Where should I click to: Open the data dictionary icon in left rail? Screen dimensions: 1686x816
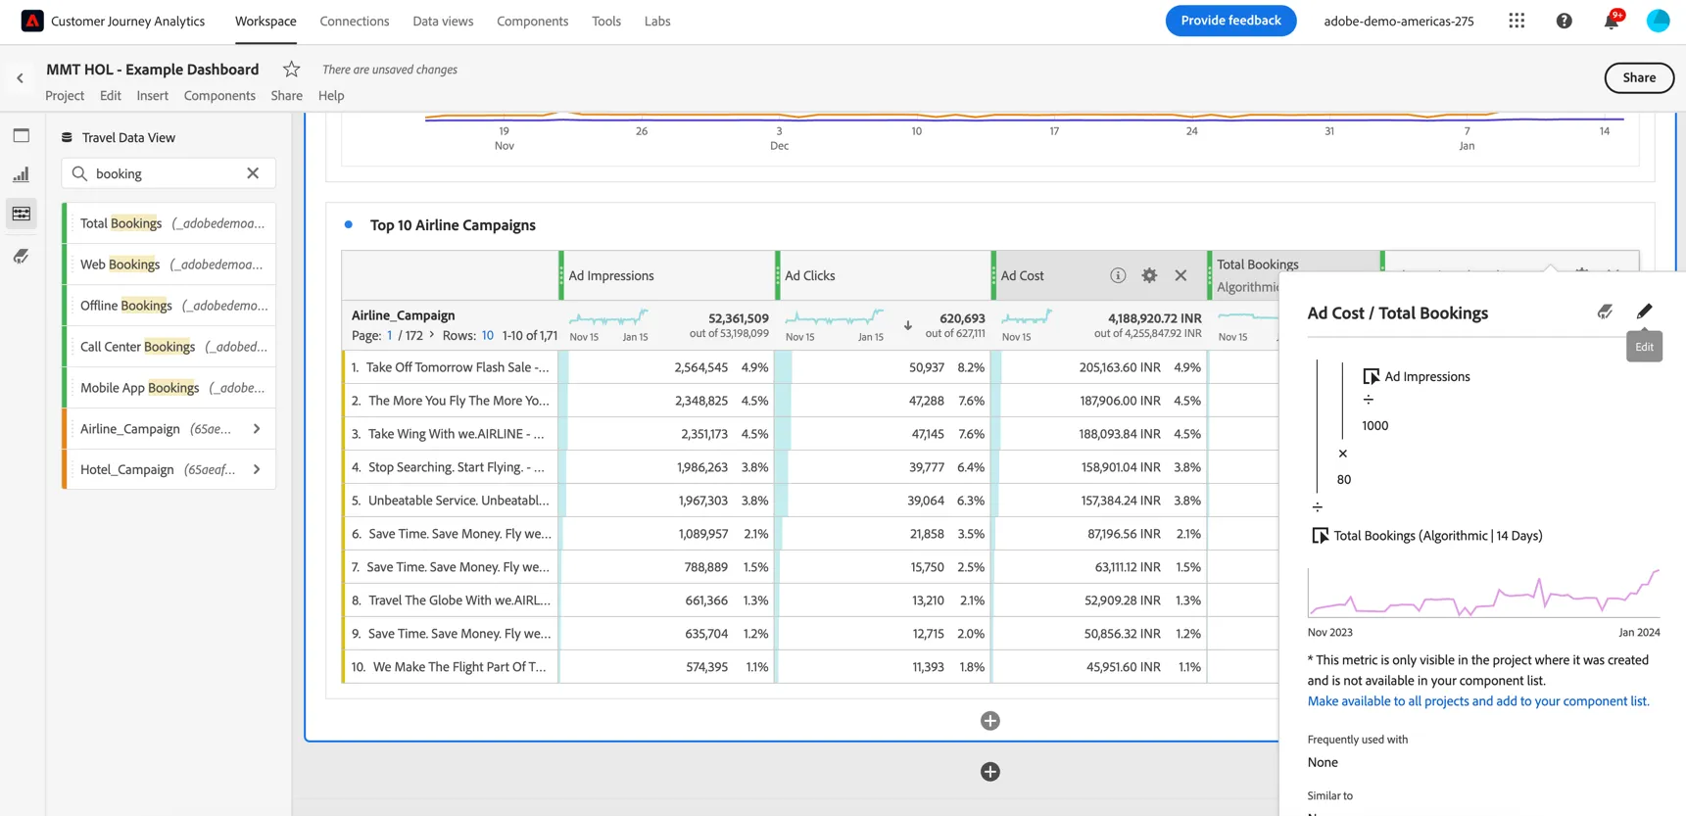tap(22, 256)
